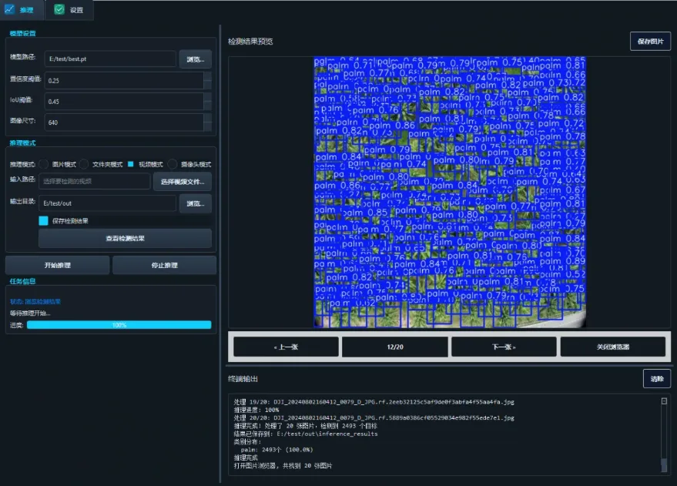Start inference with the 开始推理 button
The width and height of the screenshot is (677, 486).
pos(57,266)
